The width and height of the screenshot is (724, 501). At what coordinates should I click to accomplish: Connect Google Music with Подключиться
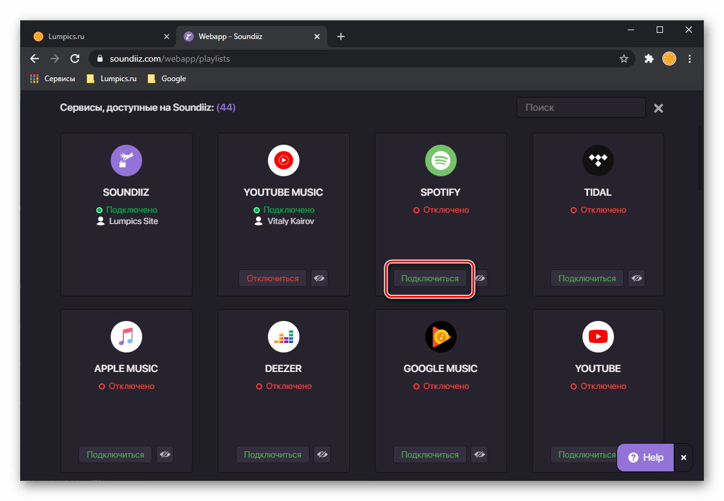[x=430, y=454]
